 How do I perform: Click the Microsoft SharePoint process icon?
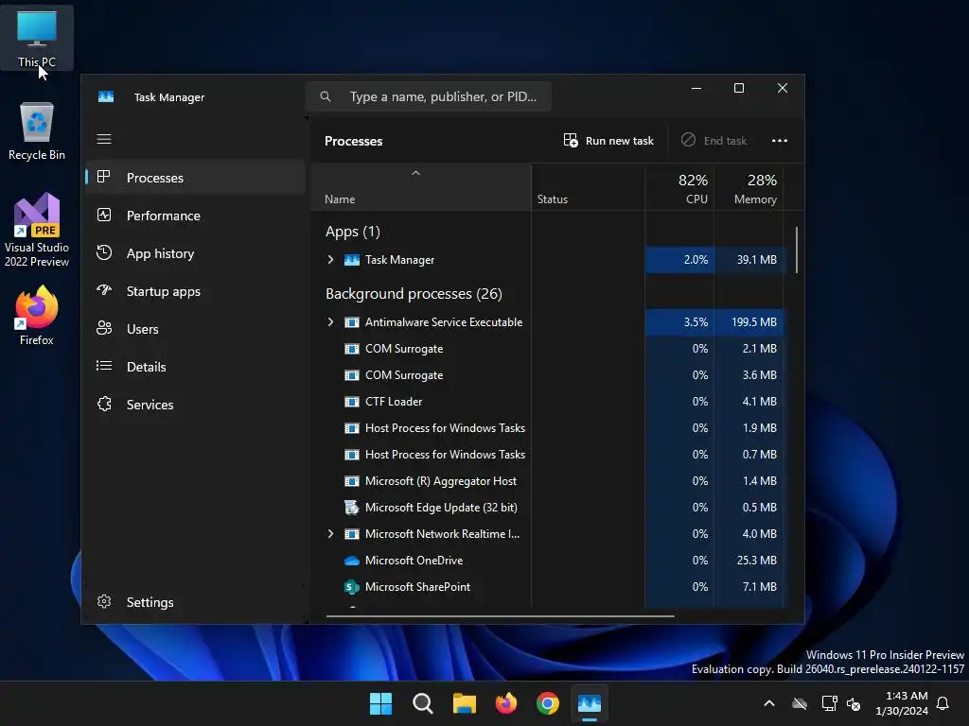[352, 587]
